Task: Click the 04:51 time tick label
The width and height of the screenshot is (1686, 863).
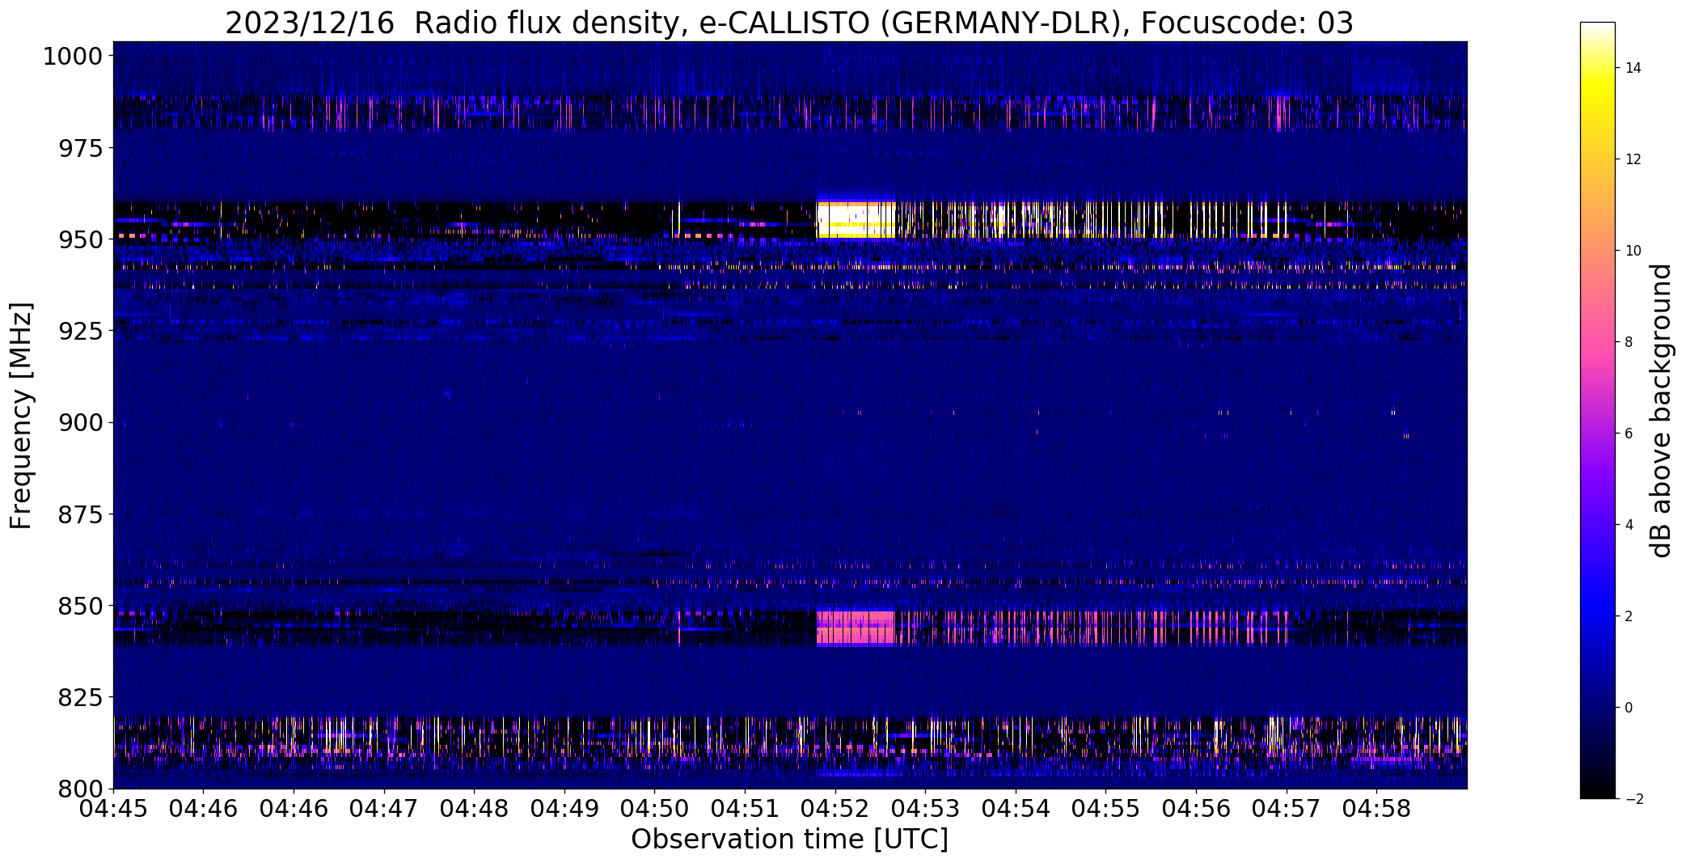Action: [745, 809]
